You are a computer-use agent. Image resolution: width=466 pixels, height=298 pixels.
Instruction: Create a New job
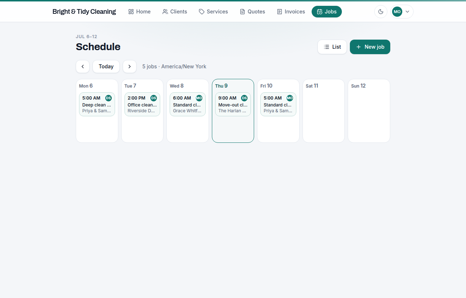coord(370,47)
